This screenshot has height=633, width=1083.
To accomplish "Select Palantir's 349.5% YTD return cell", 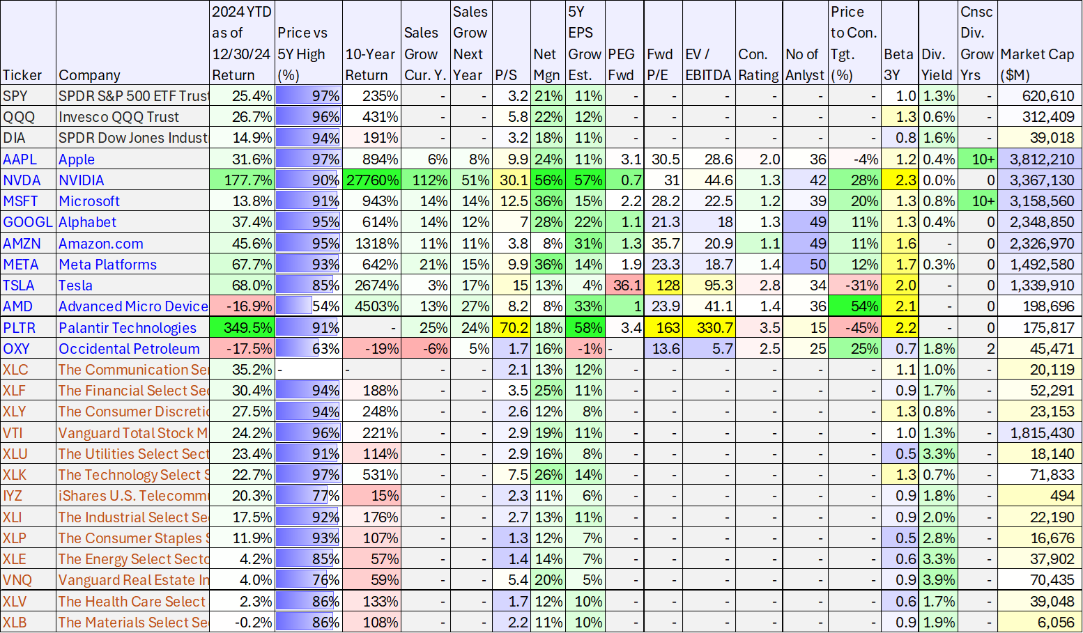I will pyautogui.click(x=243, y=328).
